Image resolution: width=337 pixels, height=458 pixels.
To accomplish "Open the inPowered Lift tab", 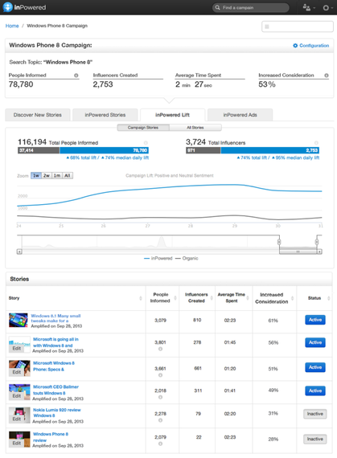I will pyautogui.click(x=172, y=115).
